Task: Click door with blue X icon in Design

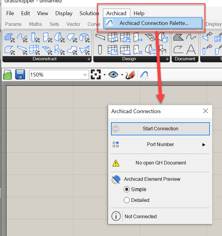Action: (x=138, y=50)
